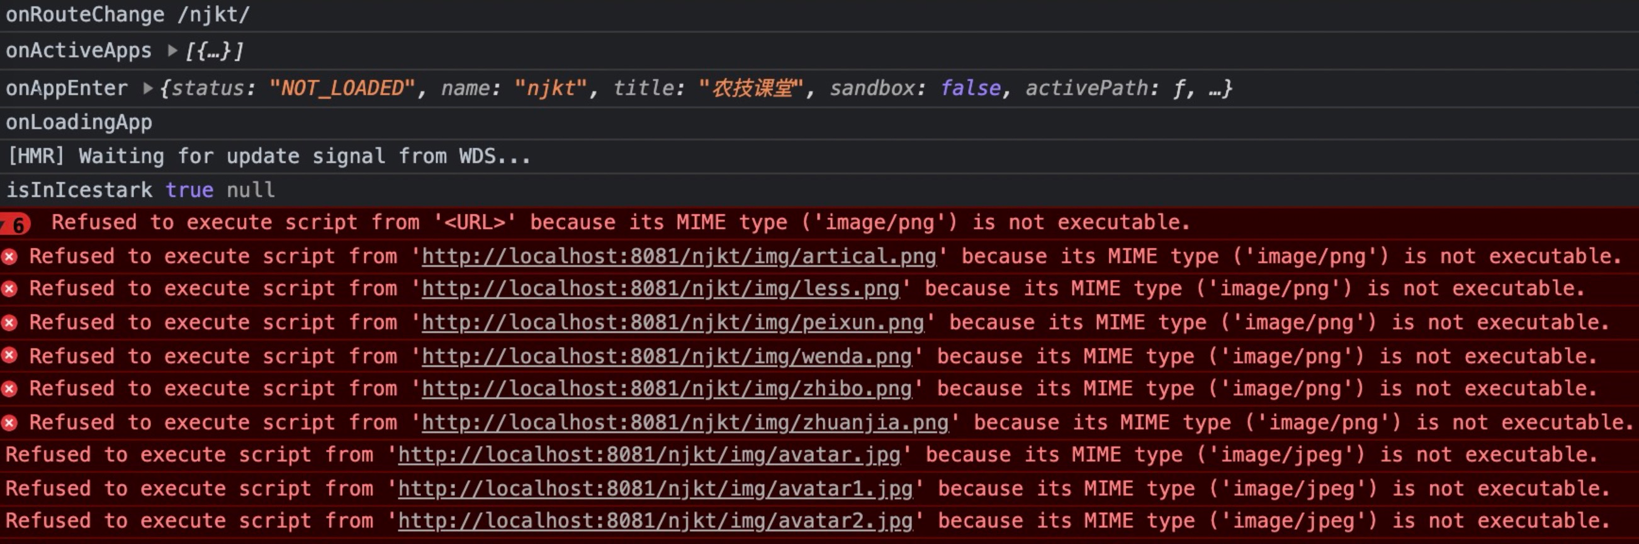This screenshot has width=1639, height=544.
Task: Select the 'isInIcestark true null' line
Action: pos(140,190)
